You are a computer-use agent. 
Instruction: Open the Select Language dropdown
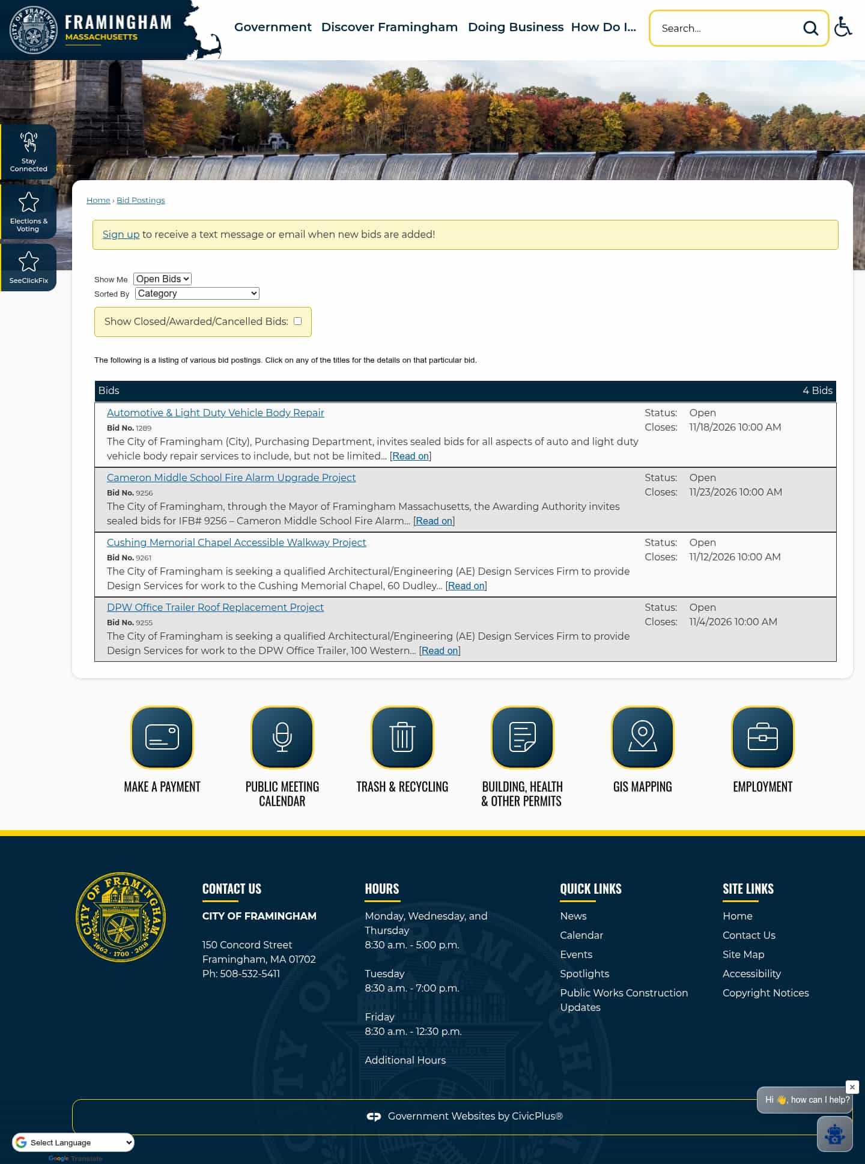point(73,1142)
